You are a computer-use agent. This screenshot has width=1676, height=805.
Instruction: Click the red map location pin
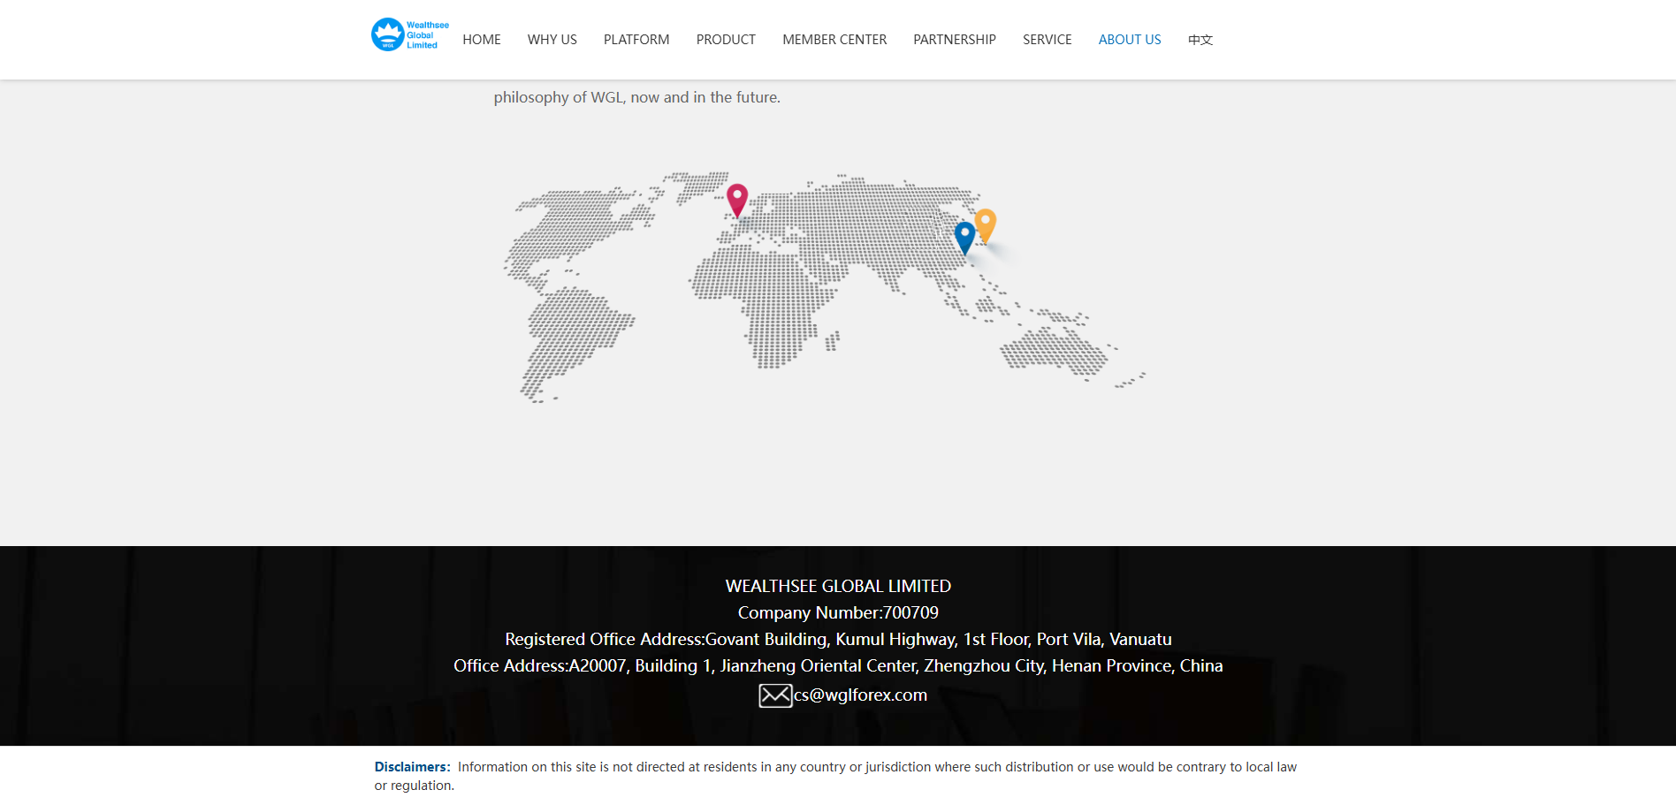tap(737, 201)
